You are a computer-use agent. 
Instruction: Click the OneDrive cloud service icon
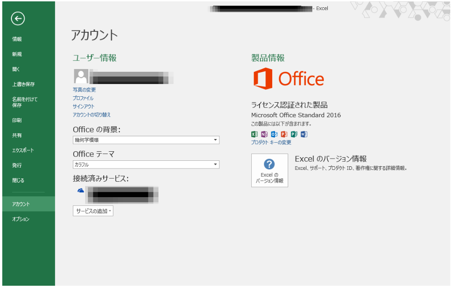pyautogui.click(x=81, y=190)
